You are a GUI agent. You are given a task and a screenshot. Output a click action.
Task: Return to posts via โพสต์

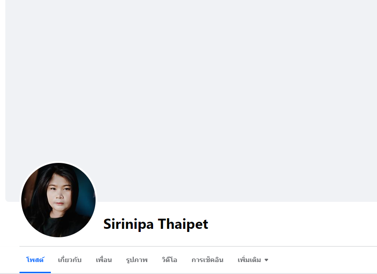[35, 260]
